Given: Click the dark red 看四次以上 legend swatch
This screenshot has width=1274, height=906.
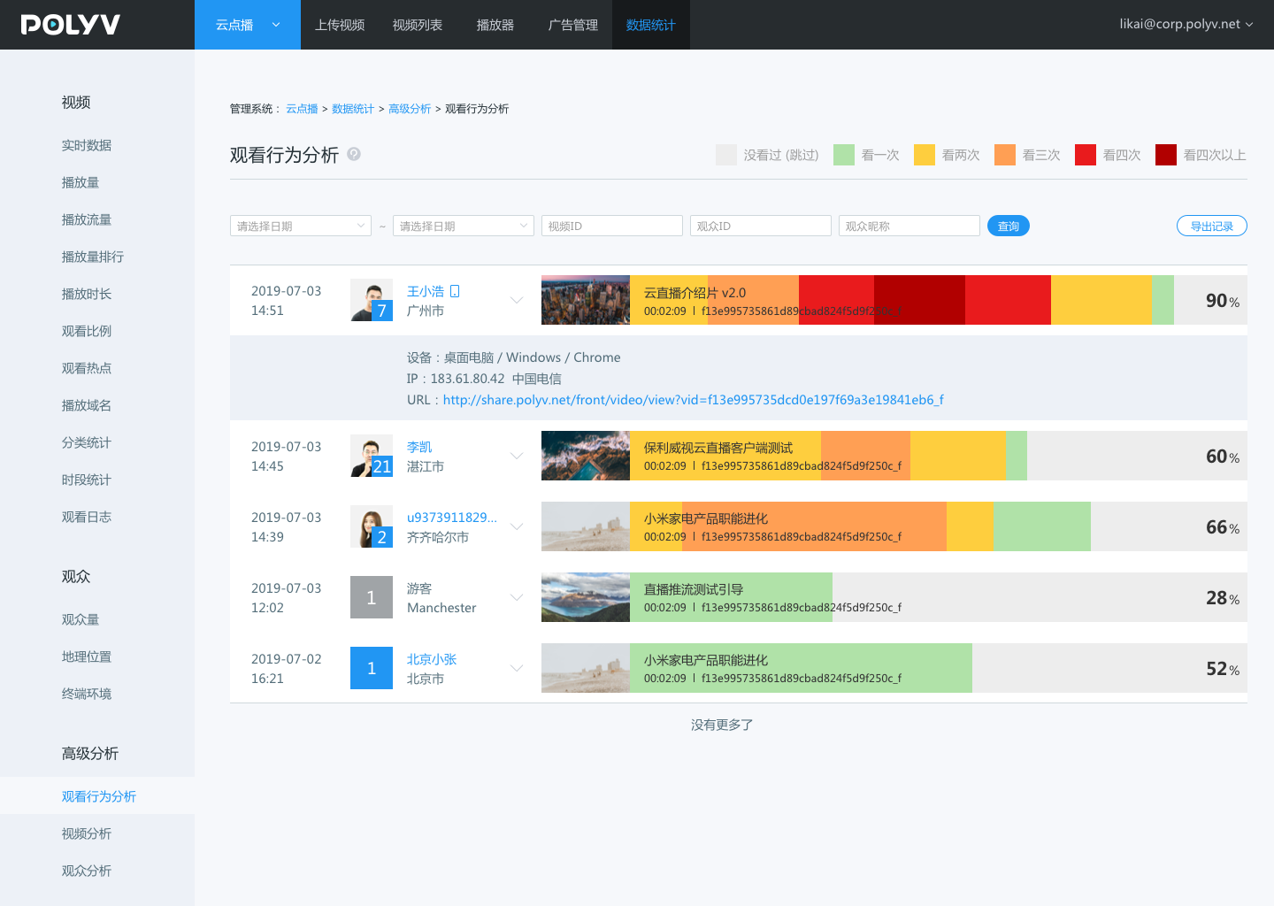Looking at the screenshot, I should [x=1166, y=155].
